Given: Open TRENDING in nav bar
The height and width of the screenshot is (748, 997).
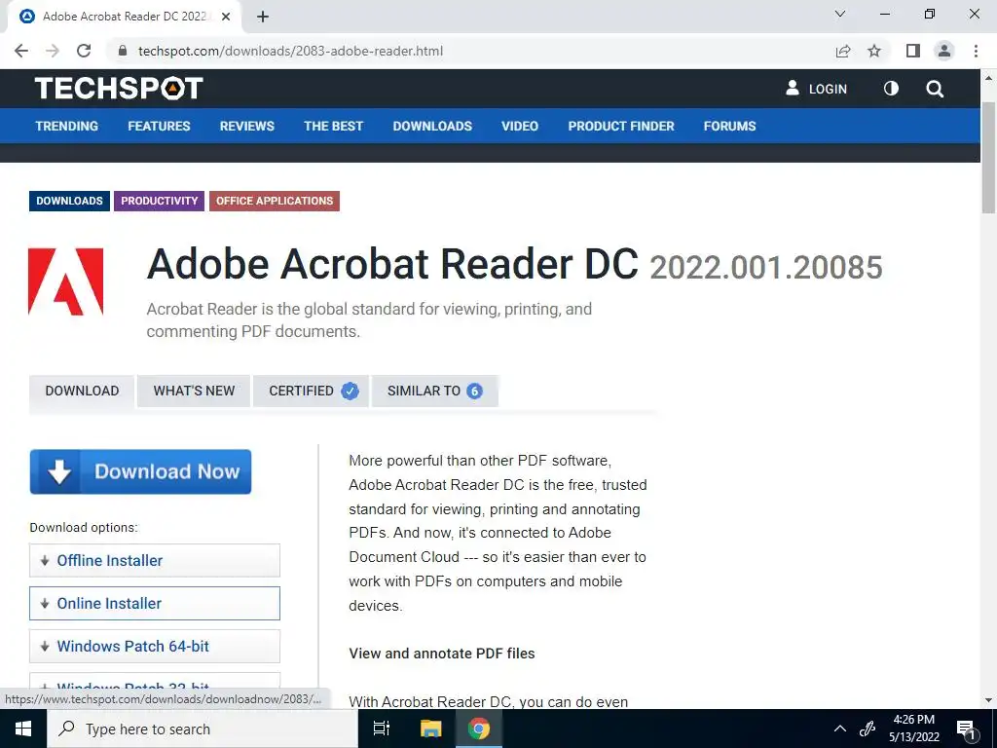Looking at the screenshot, I should [67, 126].
